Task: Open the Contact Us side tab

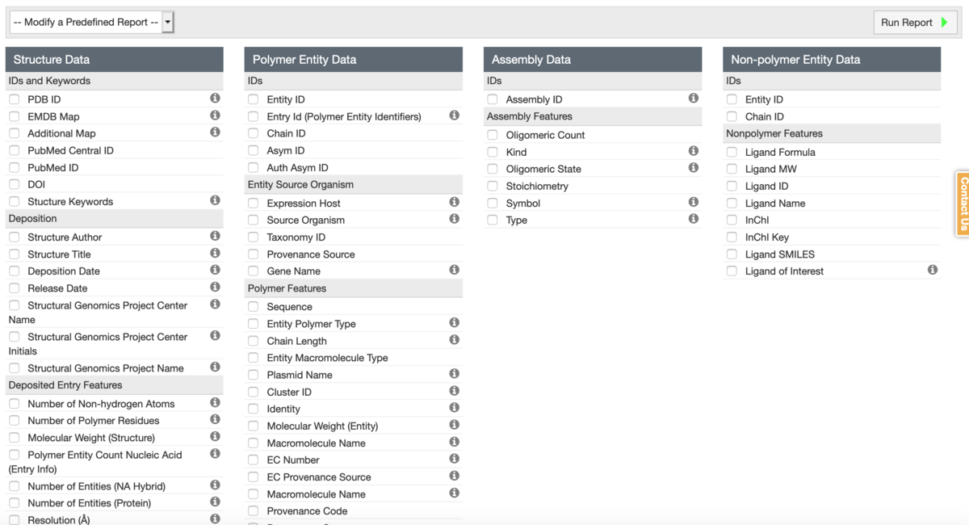Action: 963,204
